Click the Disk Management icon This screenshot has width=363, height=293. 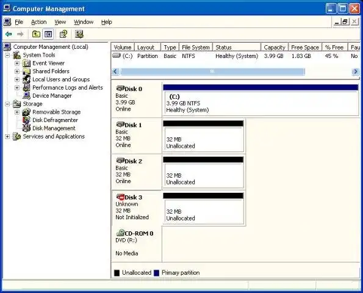(x=27, y=128)
